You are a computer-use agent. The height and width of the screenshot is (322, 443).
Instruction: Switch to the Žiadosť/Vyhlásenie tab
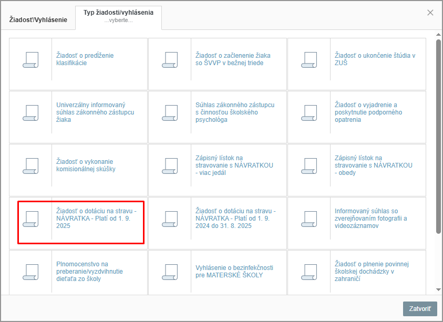(38, 20)
